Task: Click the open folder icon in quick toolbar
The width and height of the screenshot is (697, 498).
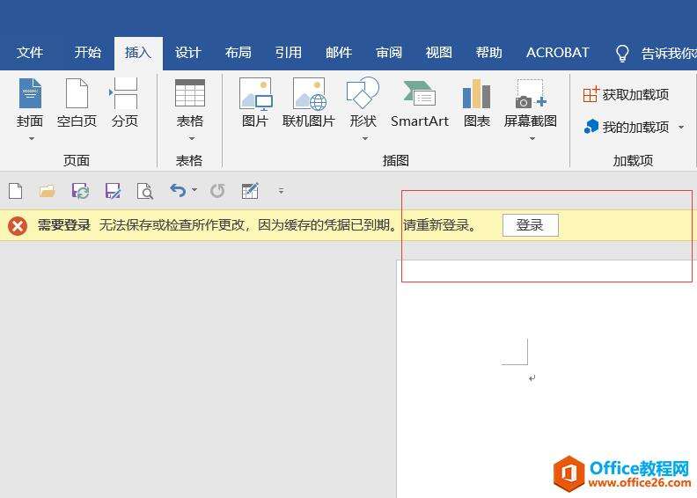Action: click(47, 191)
